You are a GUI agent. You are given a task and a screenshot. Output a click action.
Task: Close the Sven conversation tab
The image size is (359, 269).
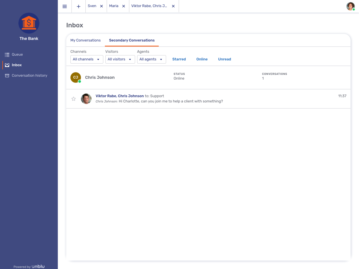point(101,6)
